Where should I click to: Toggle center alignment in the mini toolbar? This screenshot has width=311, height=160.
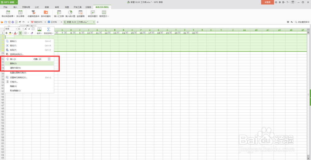[20, 33]
